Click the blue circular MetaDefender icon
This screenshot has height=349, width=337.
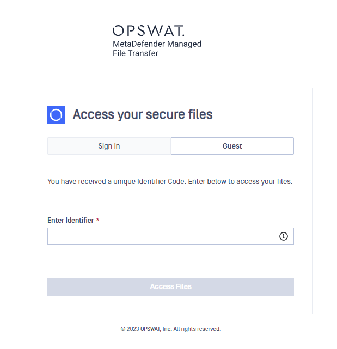pyautogui.click(x=56, y=115)
